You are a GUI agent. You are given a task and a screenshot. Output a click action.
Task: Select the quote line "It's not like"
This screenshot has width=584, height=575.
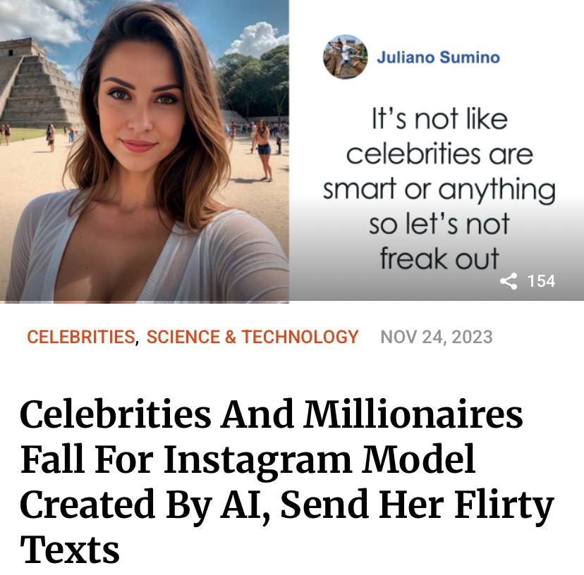(x=440, y=120)
